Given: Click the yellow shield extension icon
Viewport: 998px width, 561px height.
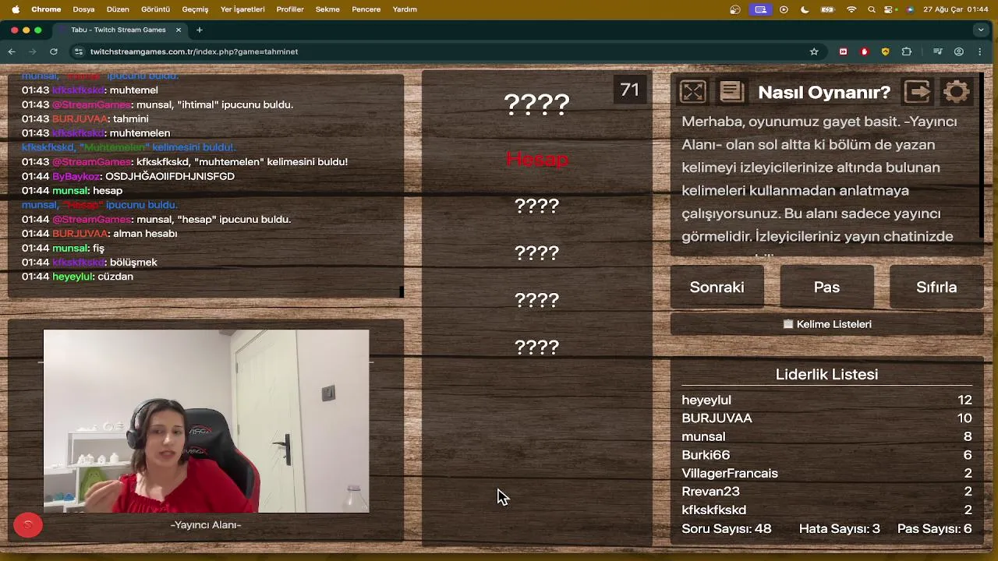Looking at the screenshot, I should [x=885, y=51].
